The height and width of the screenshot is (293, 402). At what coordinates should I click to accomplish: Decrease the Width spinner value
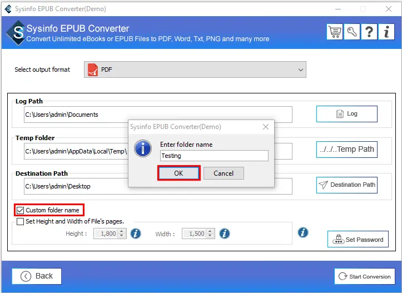point(210,236)
